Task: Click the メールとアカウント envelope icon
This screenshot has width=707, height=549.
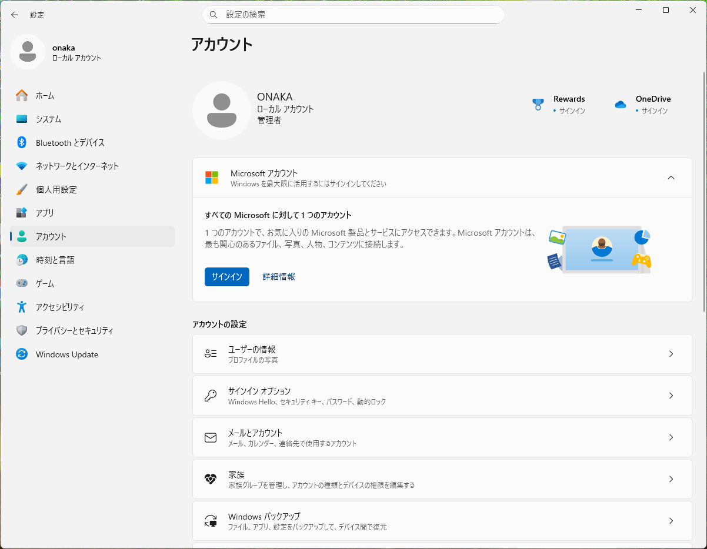Action: tap(211, 437)
